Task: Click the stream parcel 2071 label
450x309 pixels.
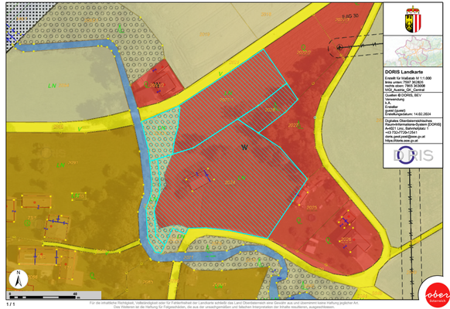Action: click(188, 258)
